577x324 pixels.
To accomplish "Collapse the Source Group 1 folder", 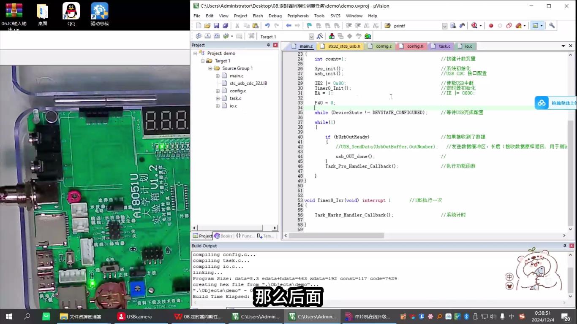I will pyautogui.click(x=210, y=68).
